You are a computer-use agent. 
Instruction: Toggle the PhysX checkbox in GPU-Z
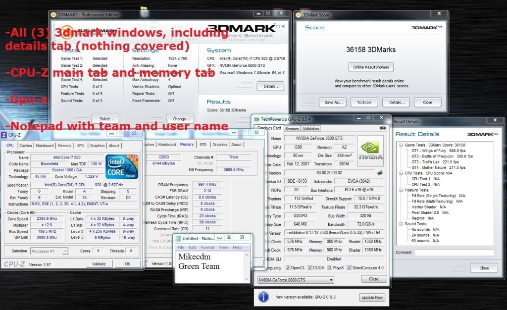tap(329, 267)
